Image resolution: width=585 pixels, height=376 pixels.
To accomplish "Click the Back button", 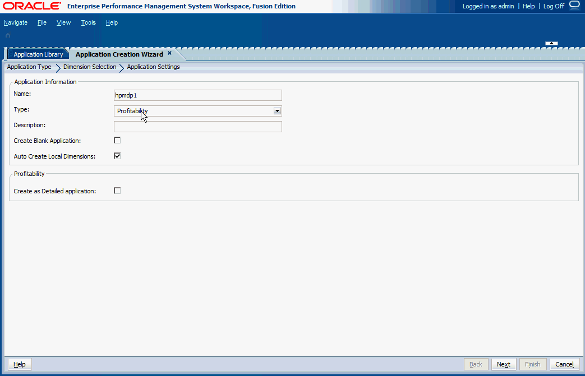I will tap(476, 364).
